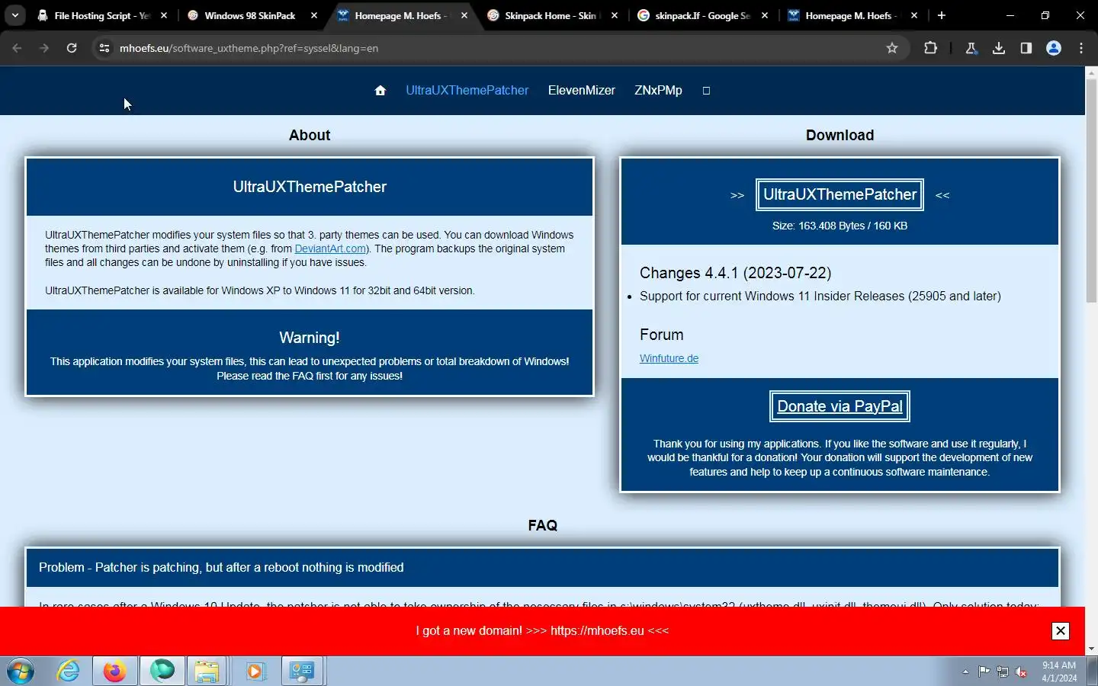Expand FAQ entry about patcher after reboot
The width and height of the screenshot is (1098, 686).
pos(542,567)
